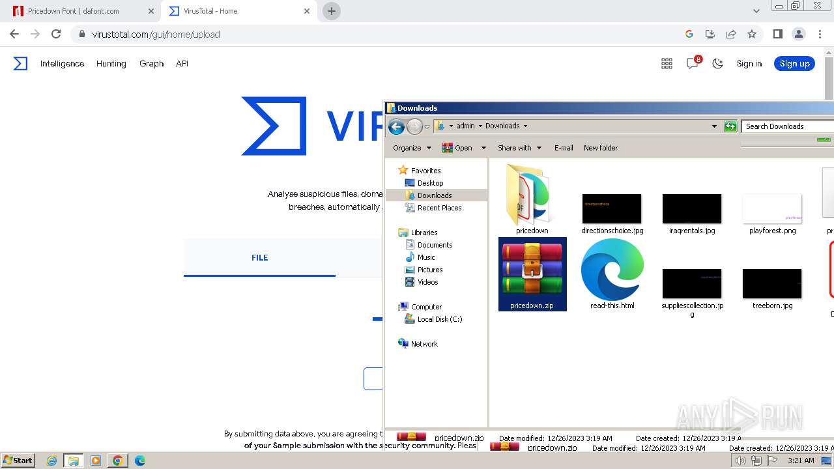Expand the Explorer recent pages dropdown
834x469 pixels.
pyautogui.click(x=427, y=126)
